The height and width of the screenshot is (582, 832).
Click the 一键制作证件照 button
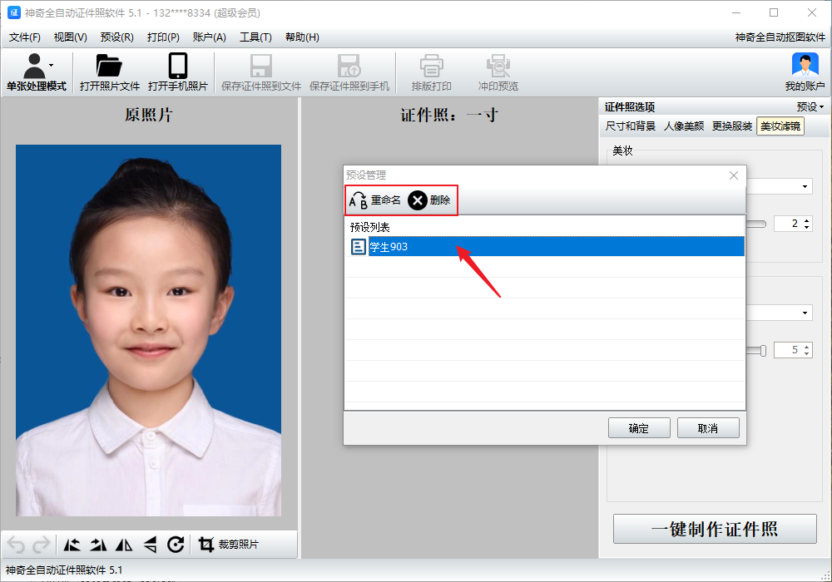[x=715, y=529]
